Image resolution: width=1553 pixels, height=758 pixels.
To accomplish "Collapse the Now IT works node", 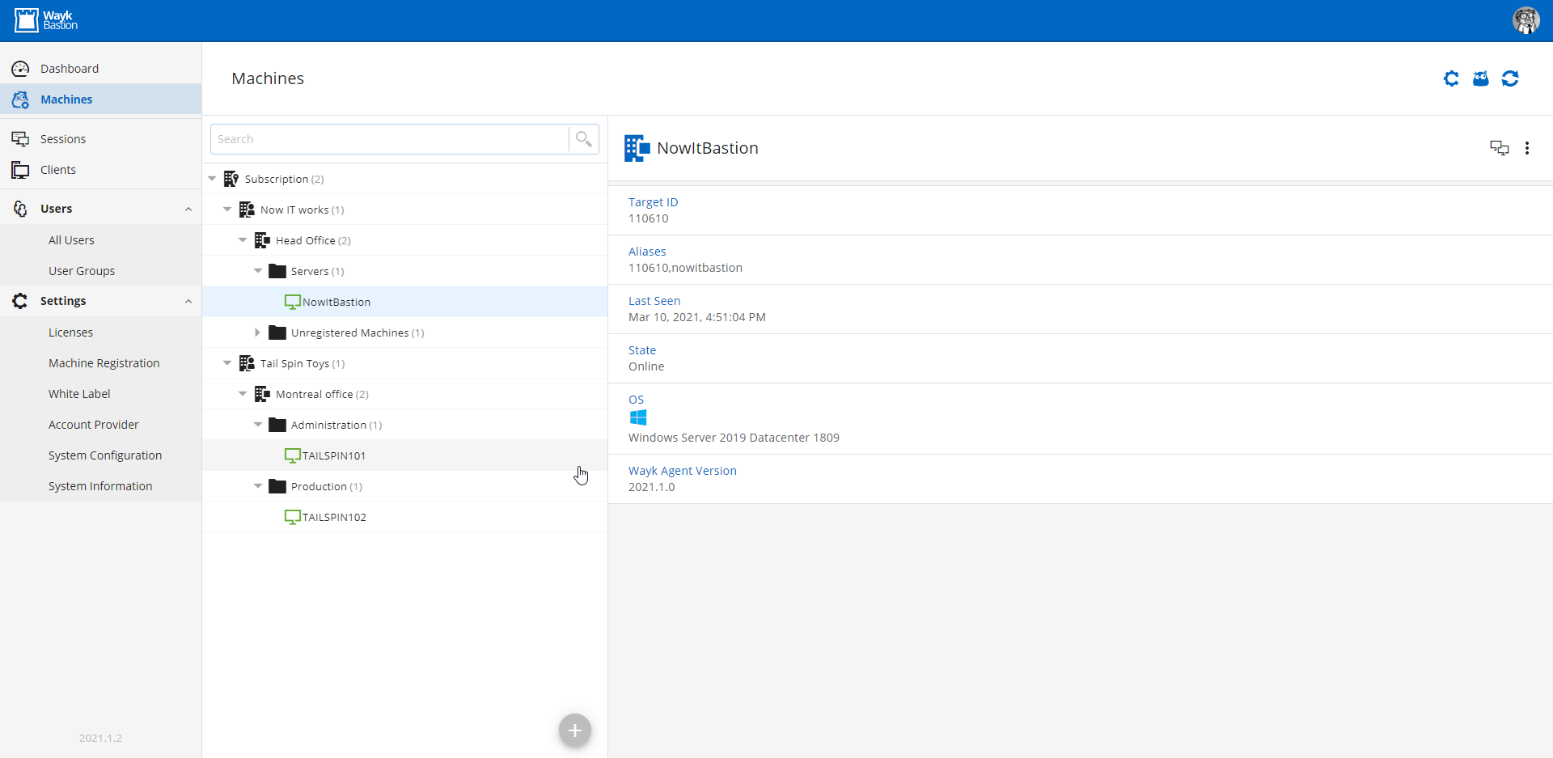I will (x=227, y=210).
